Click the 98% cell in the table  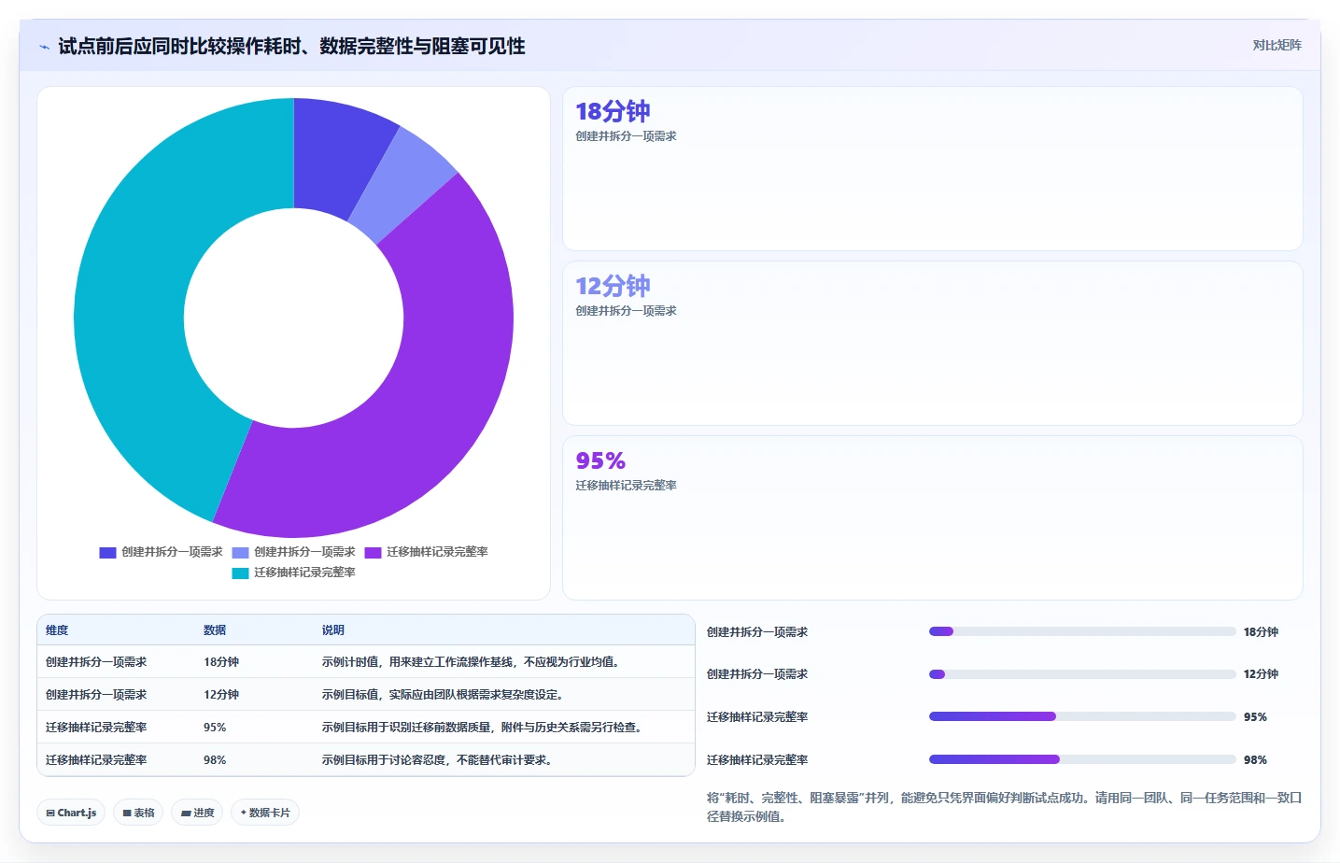tap(215, 760)
